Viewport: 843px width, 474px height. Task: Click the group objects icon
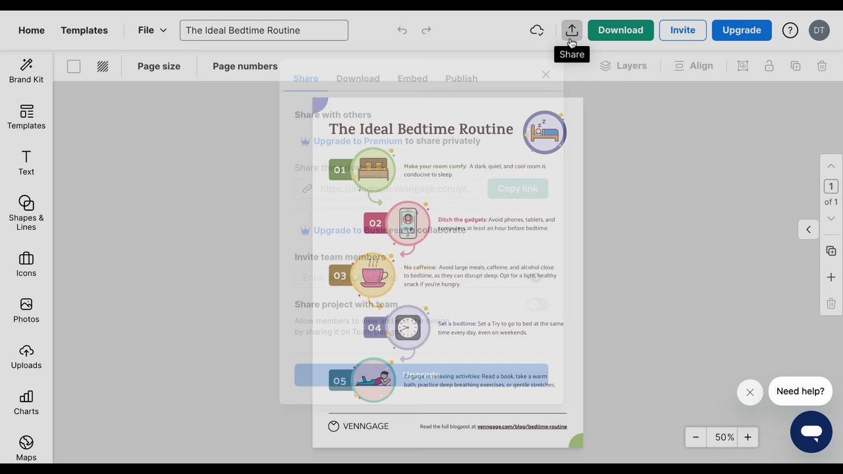click(x=743, y=66)
